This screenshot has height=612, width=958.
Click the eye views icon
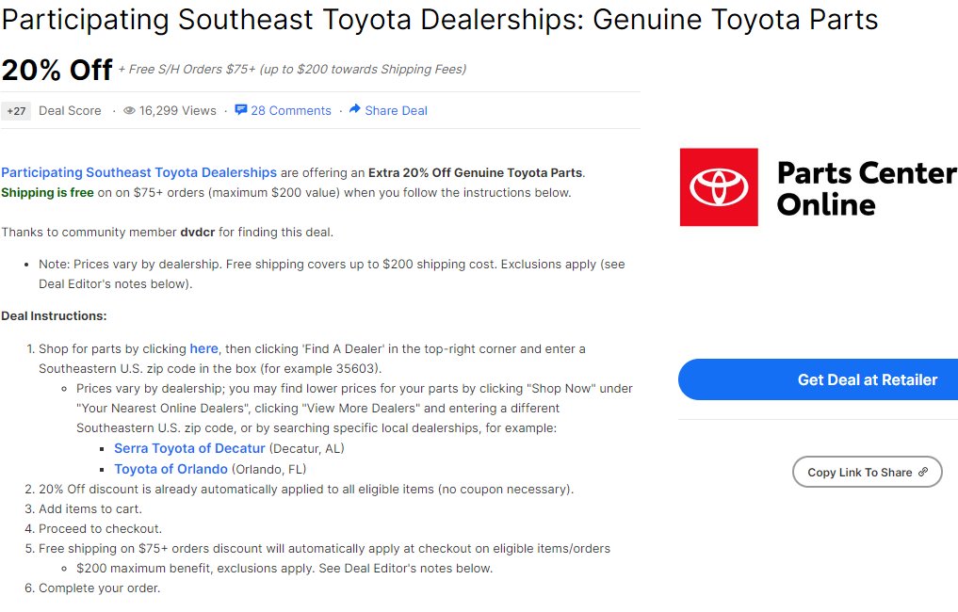click(x=130, y=110)
